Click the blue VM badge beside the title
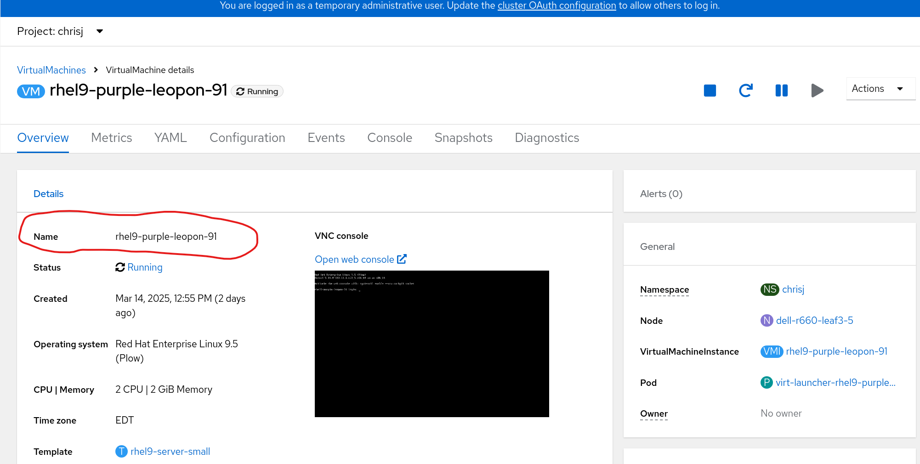 pos(31,91)
